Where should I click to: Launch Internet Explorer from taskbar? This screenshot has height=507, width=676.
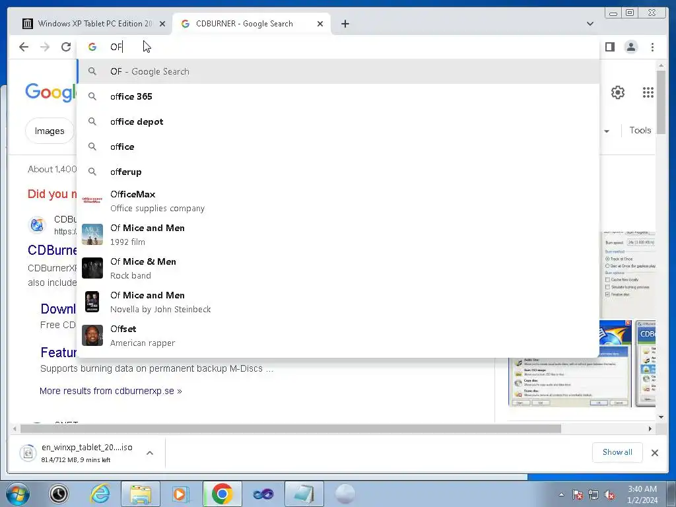pyautogui.click(x=100, y=494)
